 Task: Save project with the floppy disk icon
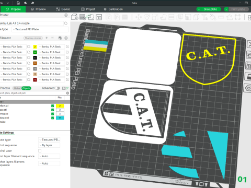pyautogui.click(x=18, y=3)
